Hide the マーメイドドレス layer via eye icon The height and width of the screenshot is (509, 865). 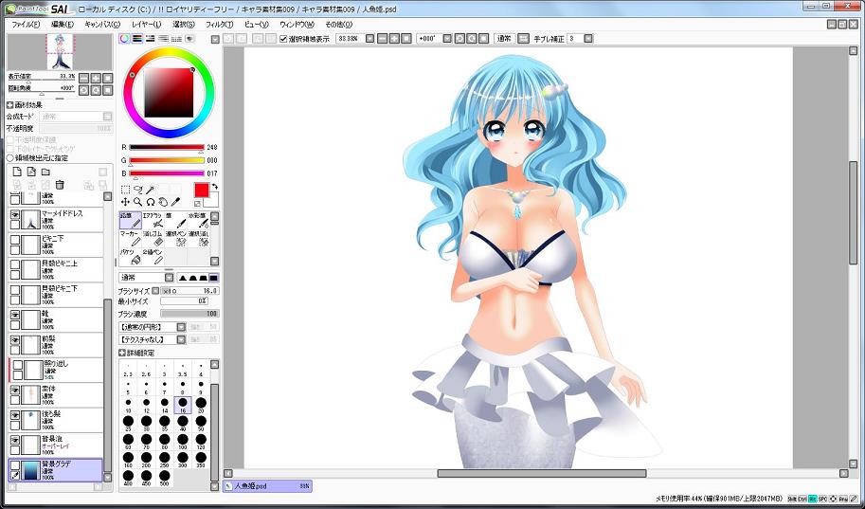pos(15,216)
